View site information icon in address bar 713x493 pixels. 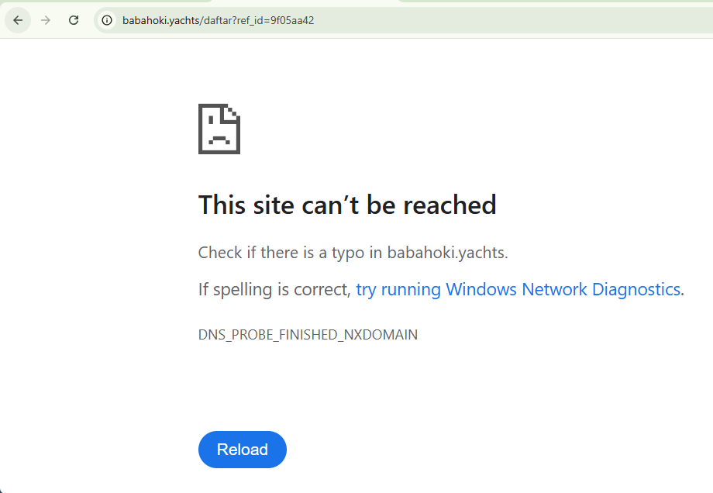point(107,20)
